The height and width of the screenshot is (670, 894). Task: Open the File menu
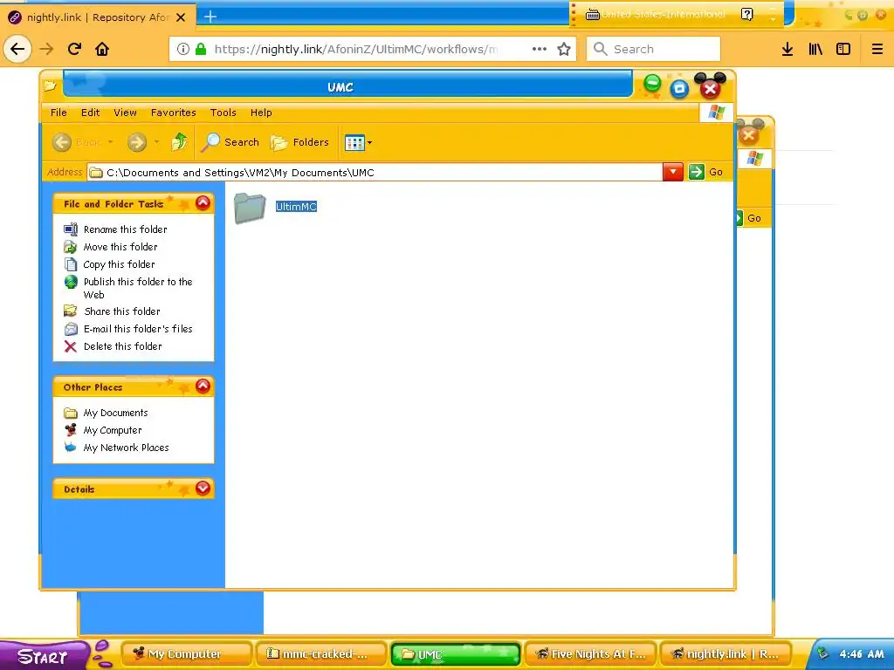pos(58,113)
